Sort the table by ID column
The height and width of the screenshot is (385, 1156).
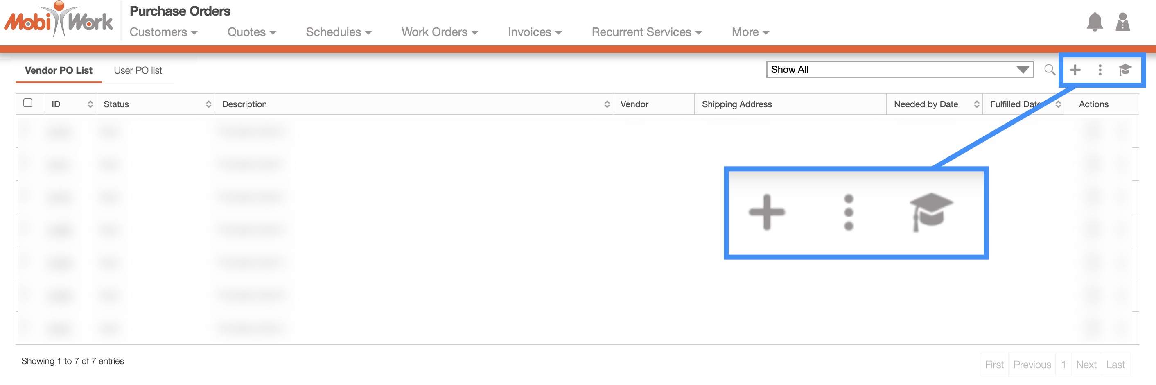tap(70, 104)
